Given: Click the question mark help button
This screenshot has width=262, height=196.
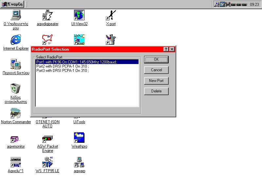Looking at the screenshot, I should pos(166,49).
